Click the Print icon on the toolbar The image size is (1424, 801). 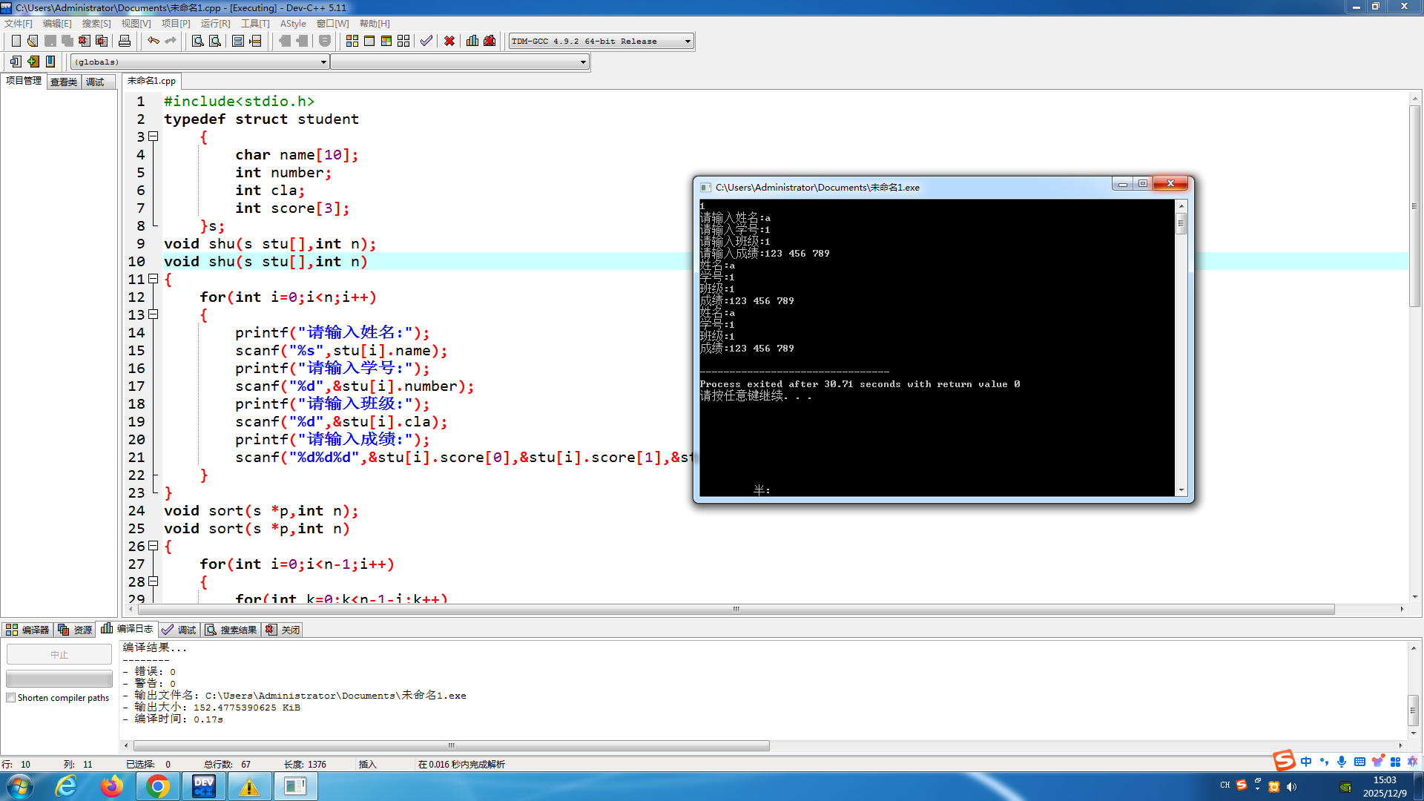[125, 41]
